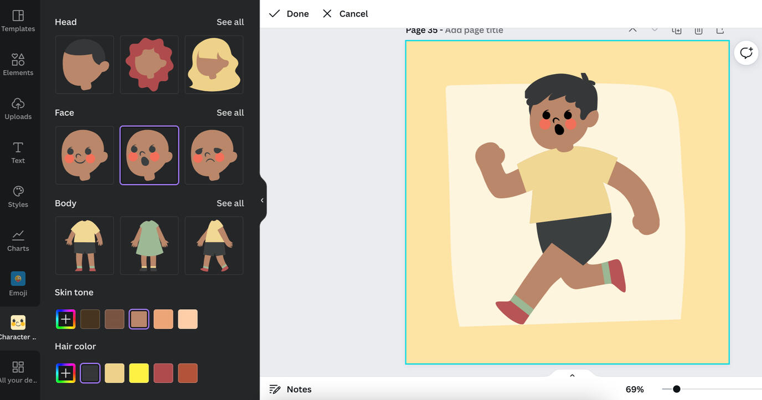Choose the yellow hair color swatch
Screen dimensions: 762x400
[139, 373]
